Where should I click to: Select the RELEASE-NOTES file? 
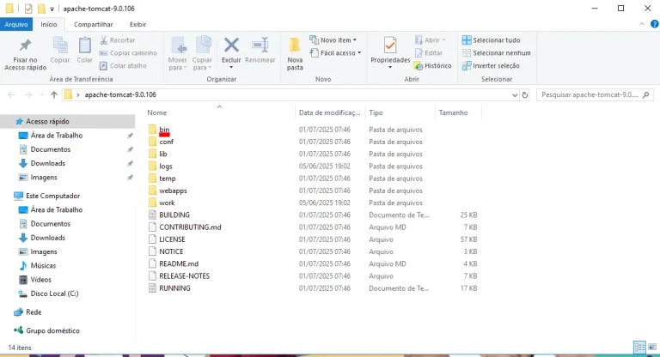click(x=184, y=275)
